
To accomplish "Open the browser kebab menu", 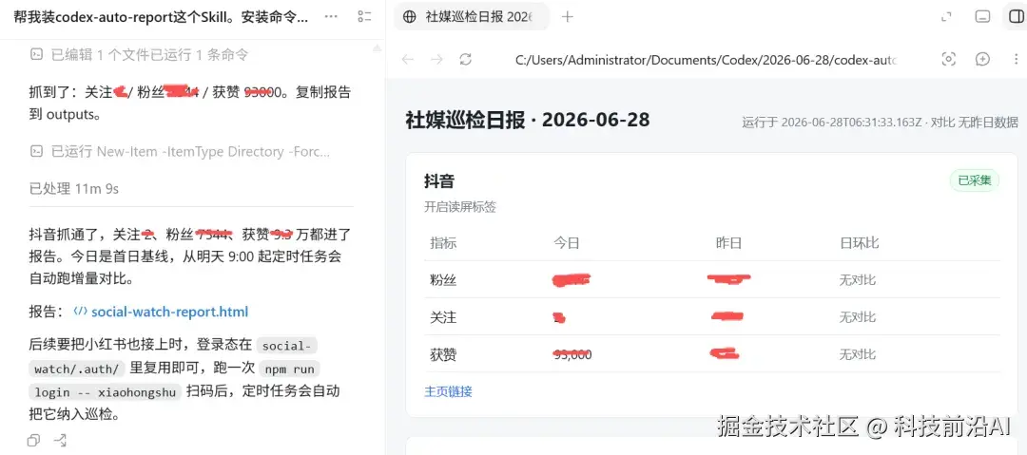I will pos(1016,60).
